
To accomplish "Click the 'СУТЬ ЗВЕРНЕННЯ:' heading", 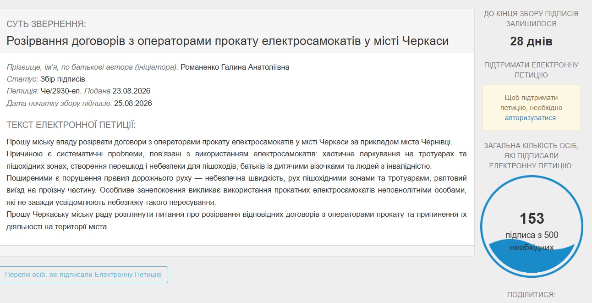I will pos(46,24).
